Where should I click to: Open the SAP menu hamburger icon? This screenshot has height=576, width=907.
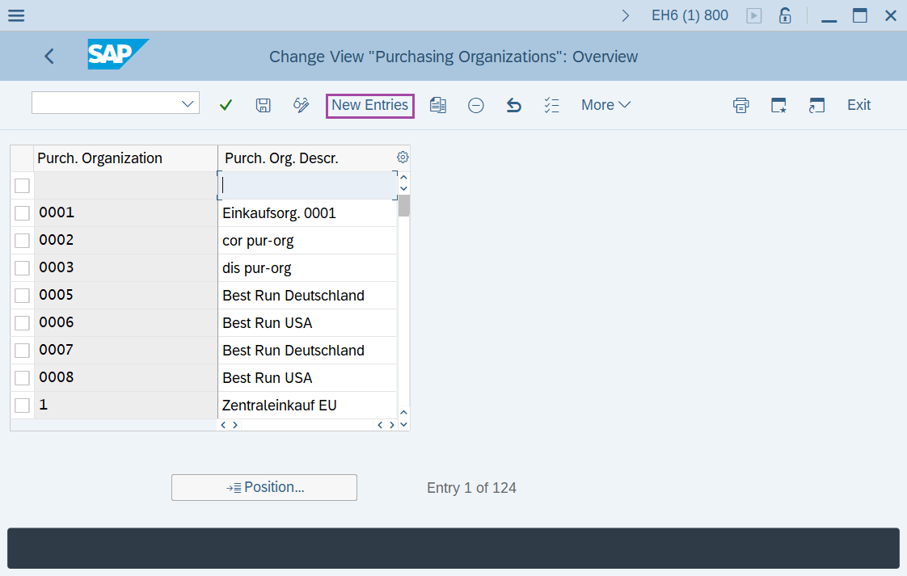tap(16, 15)
